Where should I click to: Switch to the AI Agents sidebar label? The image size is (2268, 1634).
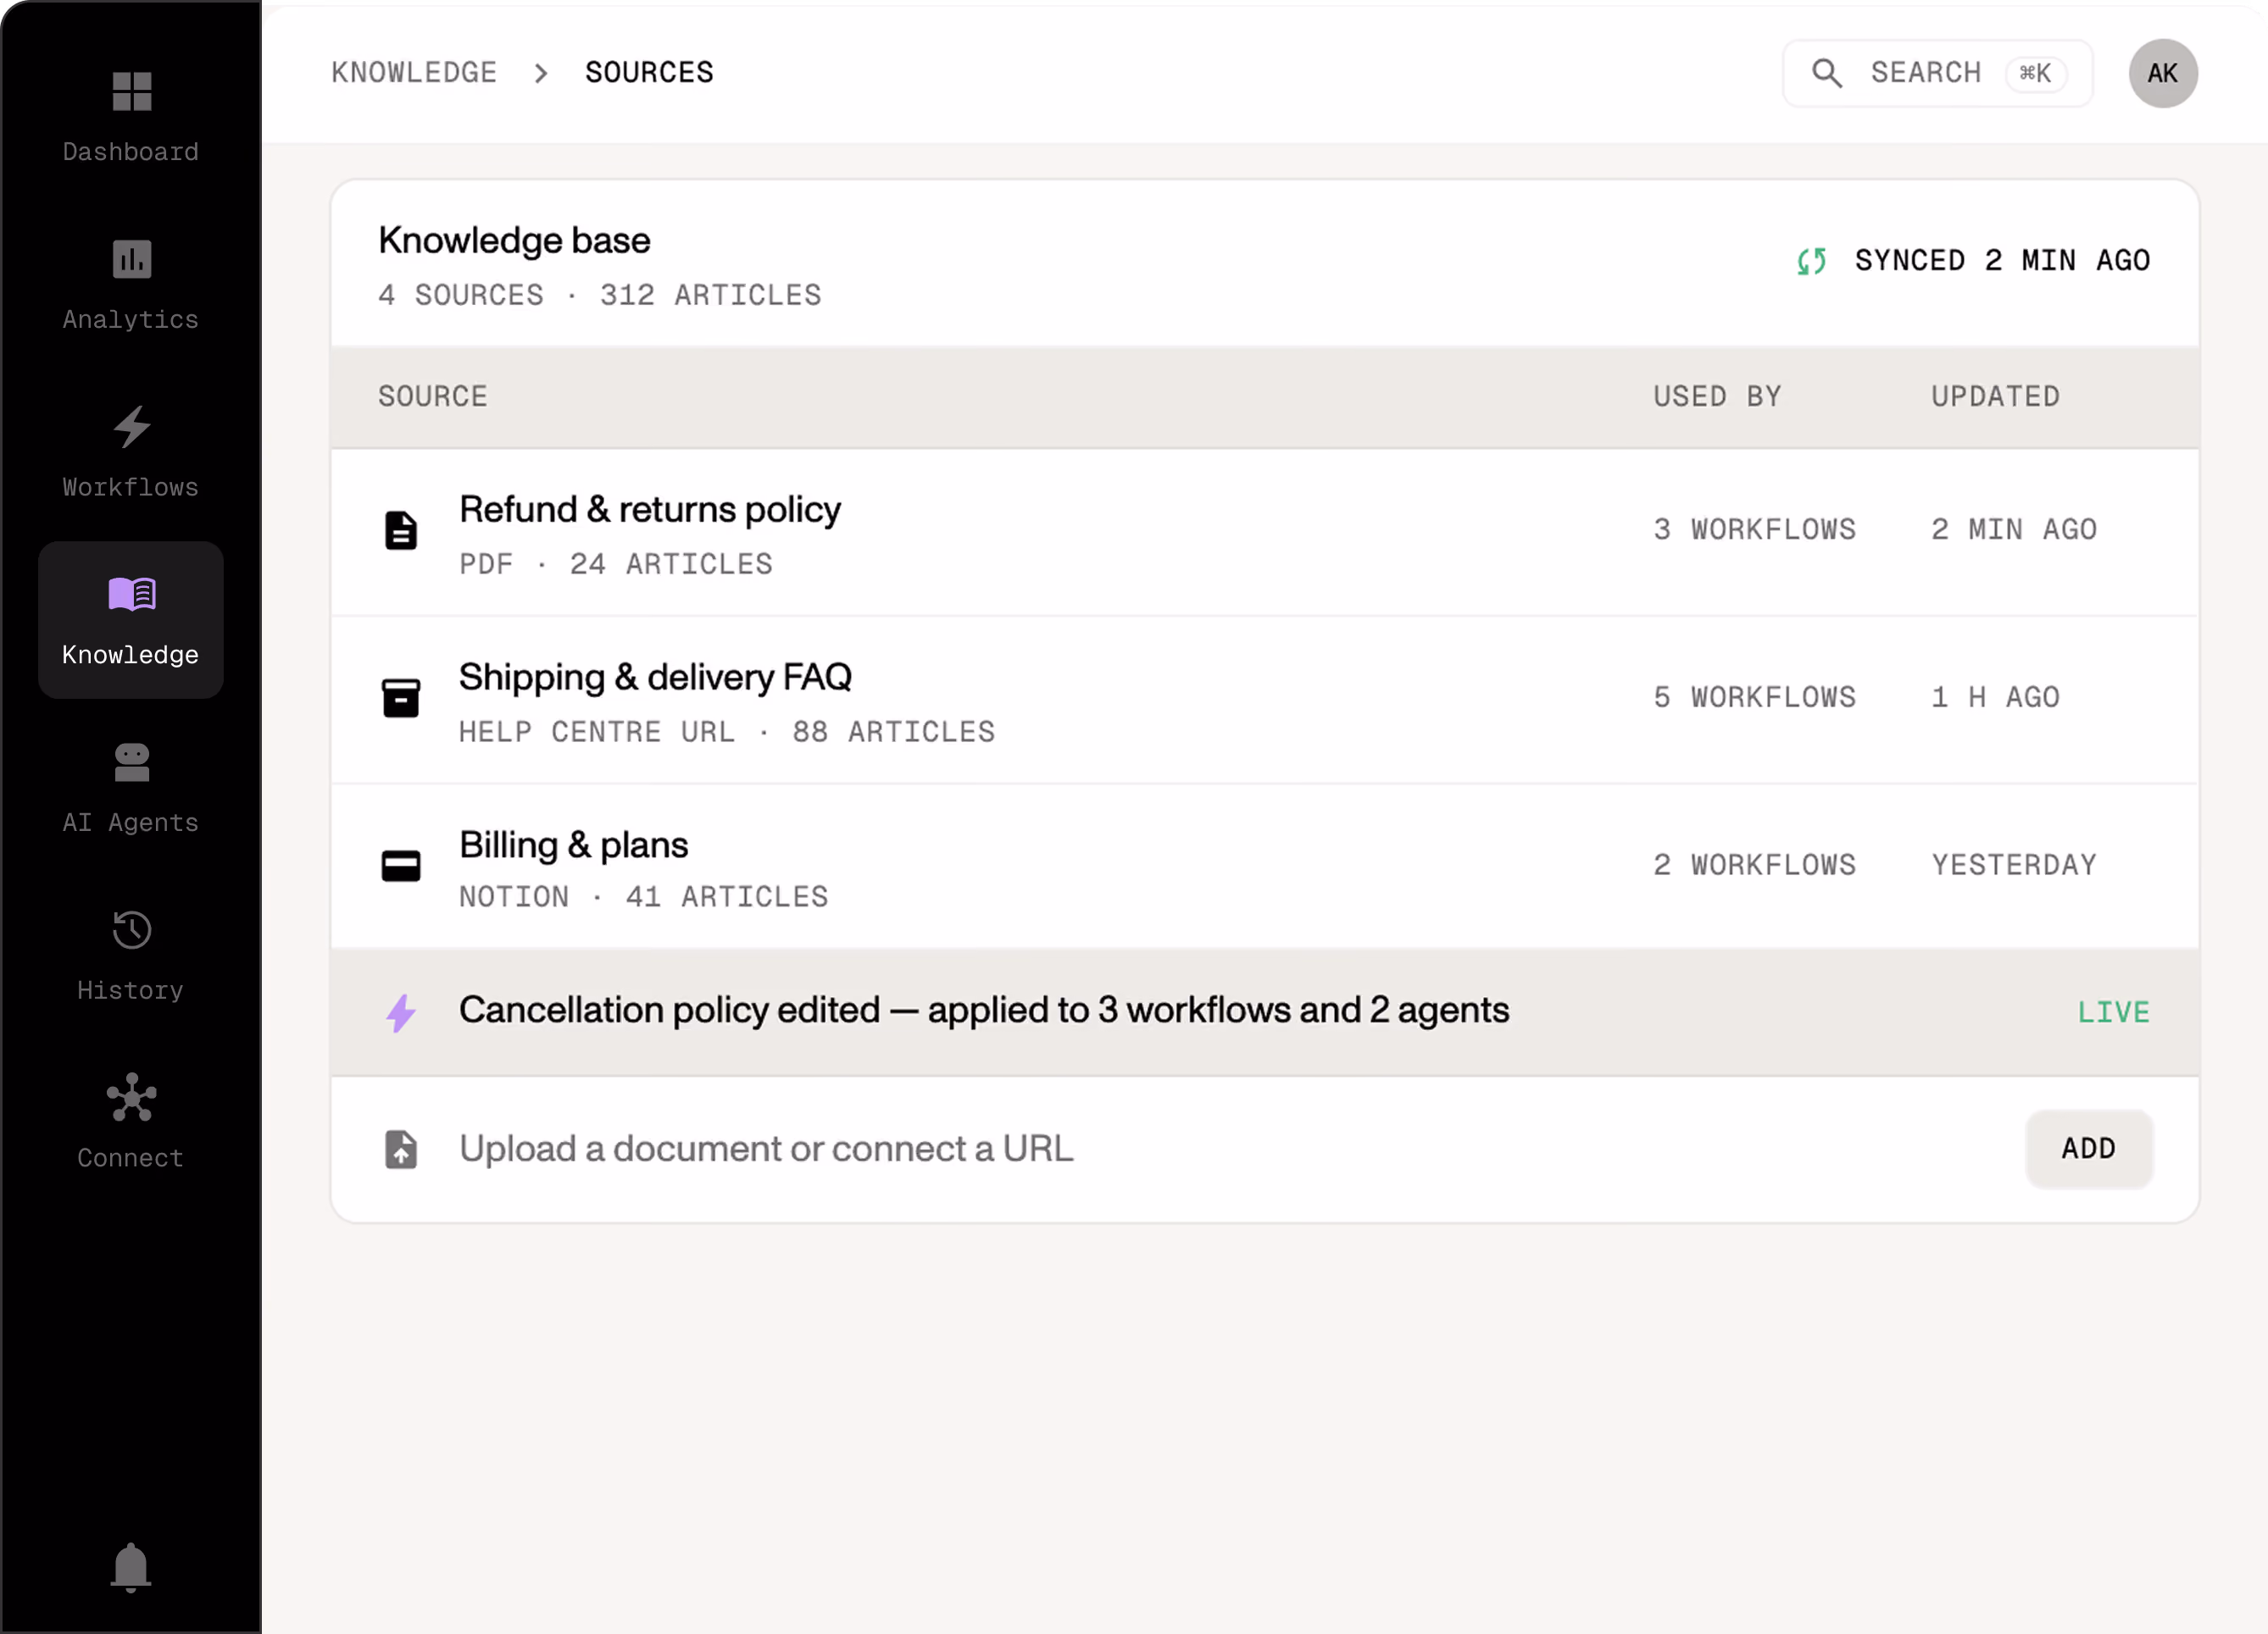point(131,823)
